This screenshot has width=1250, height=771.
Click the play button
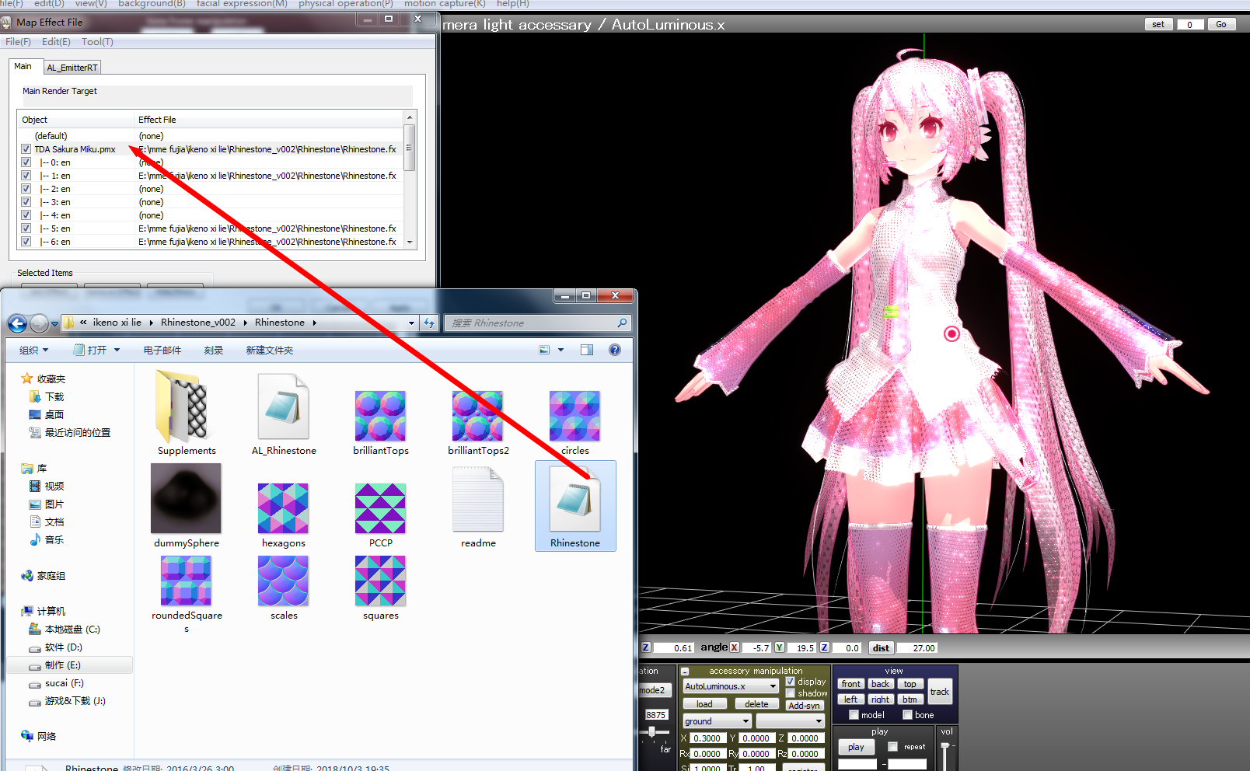(856, 747)
